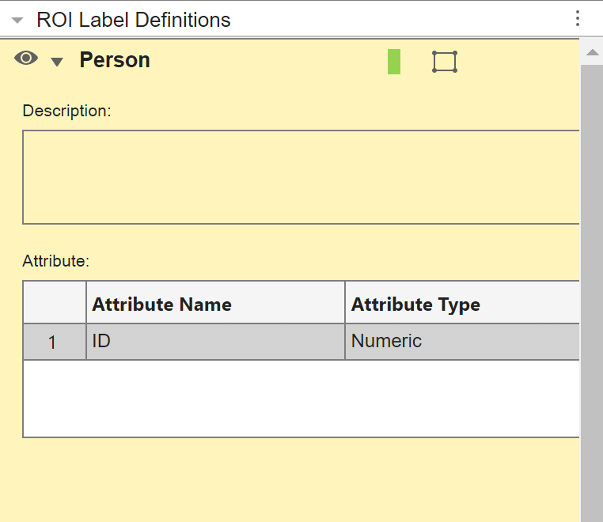Click the Description field label
Viewport: 603px width, 522px height.
point(66,111)
